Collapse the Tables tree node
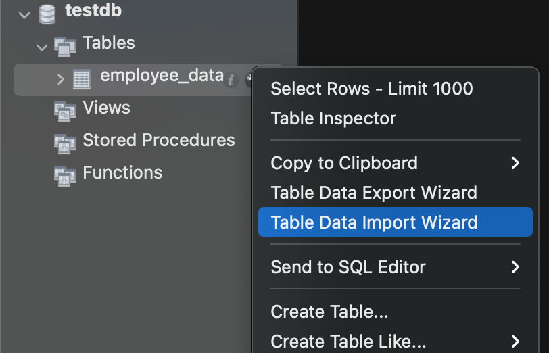Image resolution: width=549 pixels, height=353 pixels. [x=42, y=47]
